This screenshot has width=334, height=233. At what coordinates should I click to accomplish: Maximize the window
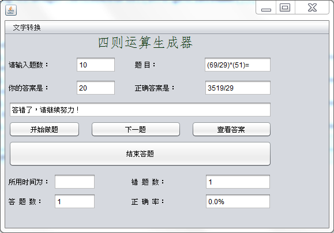click(285, 7)
